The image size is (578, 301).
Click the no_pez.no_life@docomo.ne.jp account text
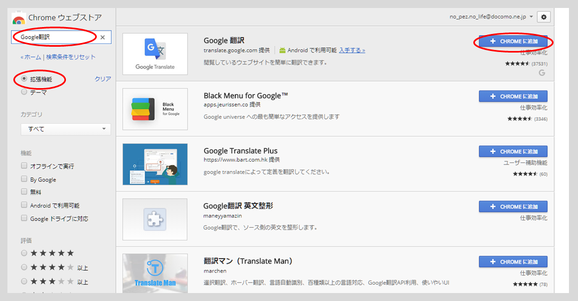tap(488, 16)
